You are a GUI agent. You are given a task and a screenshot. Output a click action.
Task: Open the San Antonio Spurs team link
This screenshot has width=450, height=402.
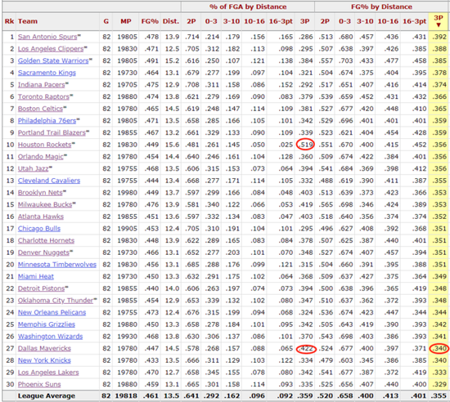(47, 37)
